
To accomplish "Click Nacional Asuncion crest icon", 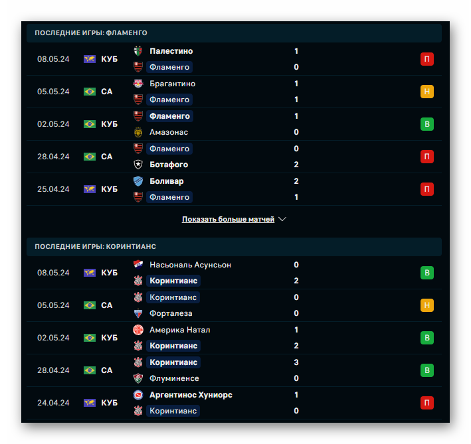I will pyautogui.click(x=138, y=265).
